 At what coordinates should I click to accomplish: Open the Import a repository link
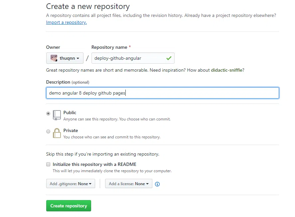coord(67,22)
